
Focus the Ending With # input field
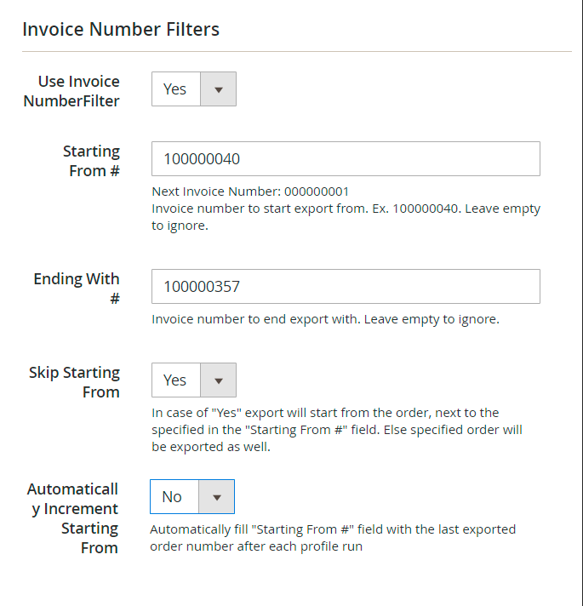click(346, 287)
